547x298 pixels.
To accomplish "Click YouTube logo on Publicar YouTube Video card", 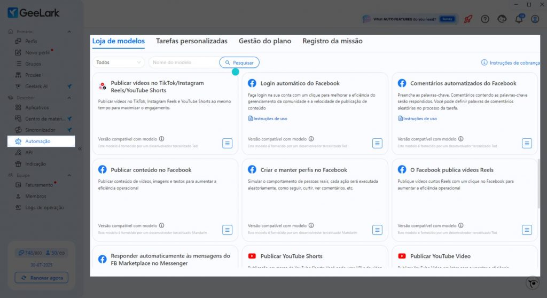I will pos(402,256).
